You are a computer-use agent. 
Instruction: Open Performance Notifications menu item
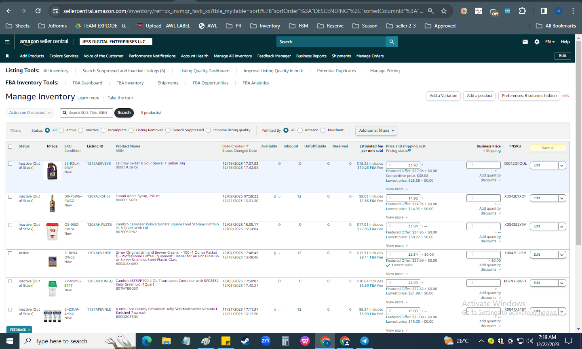(x=152, y=56)
